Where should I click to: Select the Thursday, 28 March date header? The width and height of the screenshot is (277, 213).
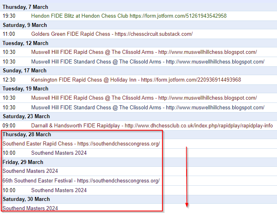point(27,135)
